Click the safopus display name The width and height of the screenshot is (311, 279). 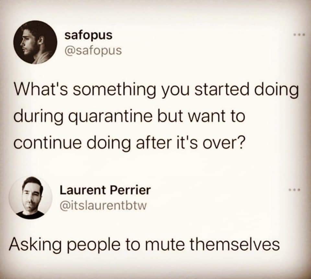point(88,36)
